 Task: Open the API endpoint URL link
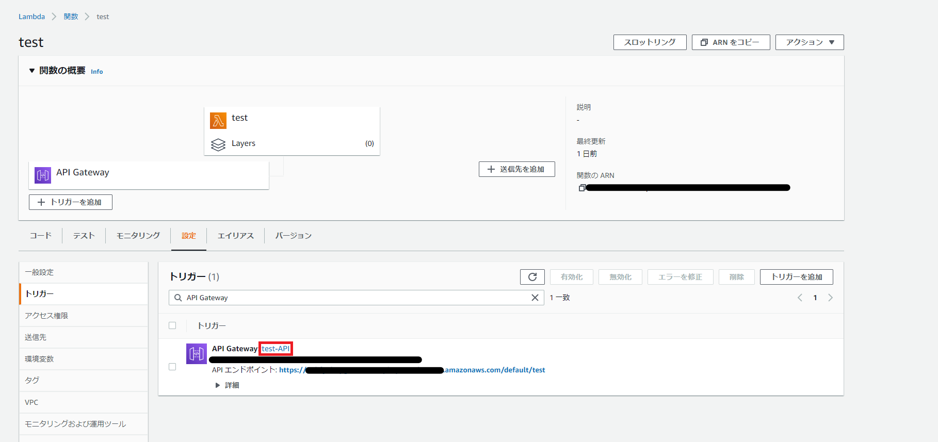click(x=412, y=370)
